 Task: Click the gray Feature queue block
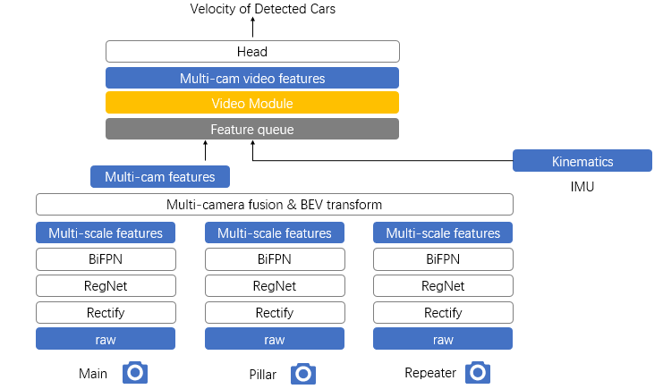tap(252, 130)
